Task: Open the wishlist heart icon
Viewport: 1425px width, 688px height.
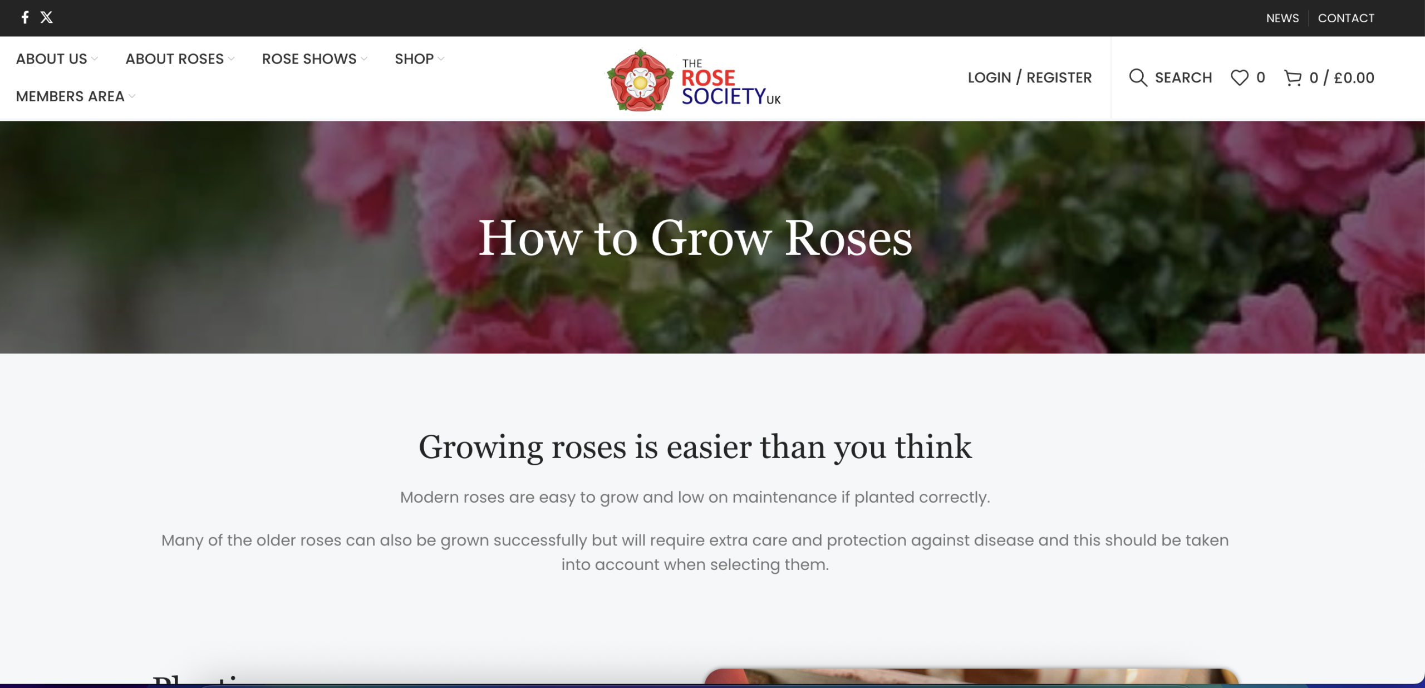Action: tap(1239, 78)
